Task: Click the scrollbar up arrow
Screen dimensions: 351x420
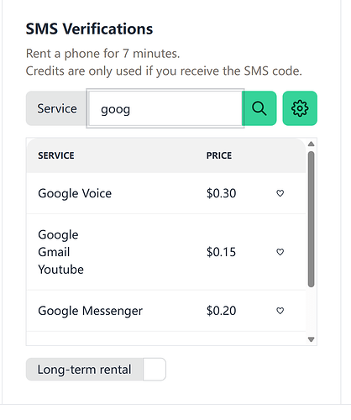Action: pos(311,144)
